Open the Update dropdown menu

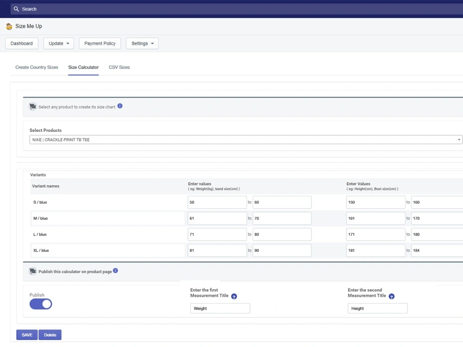coord(58,43)
